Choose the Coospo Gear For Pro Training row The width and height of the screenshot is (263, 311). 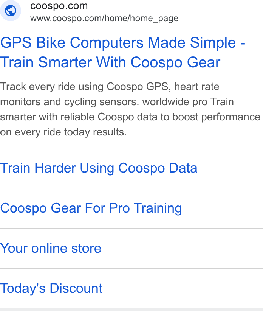(131, 208)
